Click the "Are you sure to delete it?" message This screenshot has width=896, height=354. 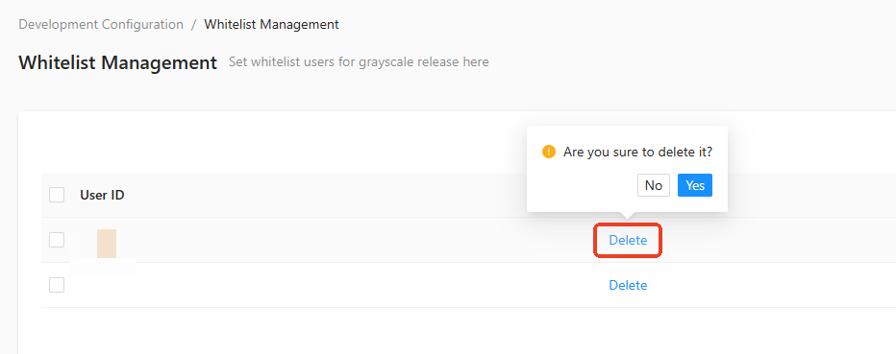pos(637,153)
